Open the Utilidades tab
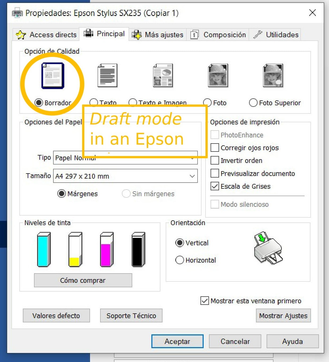Image resolution: width=329 pixels, height=362 pixels. (x=275, y=35)
